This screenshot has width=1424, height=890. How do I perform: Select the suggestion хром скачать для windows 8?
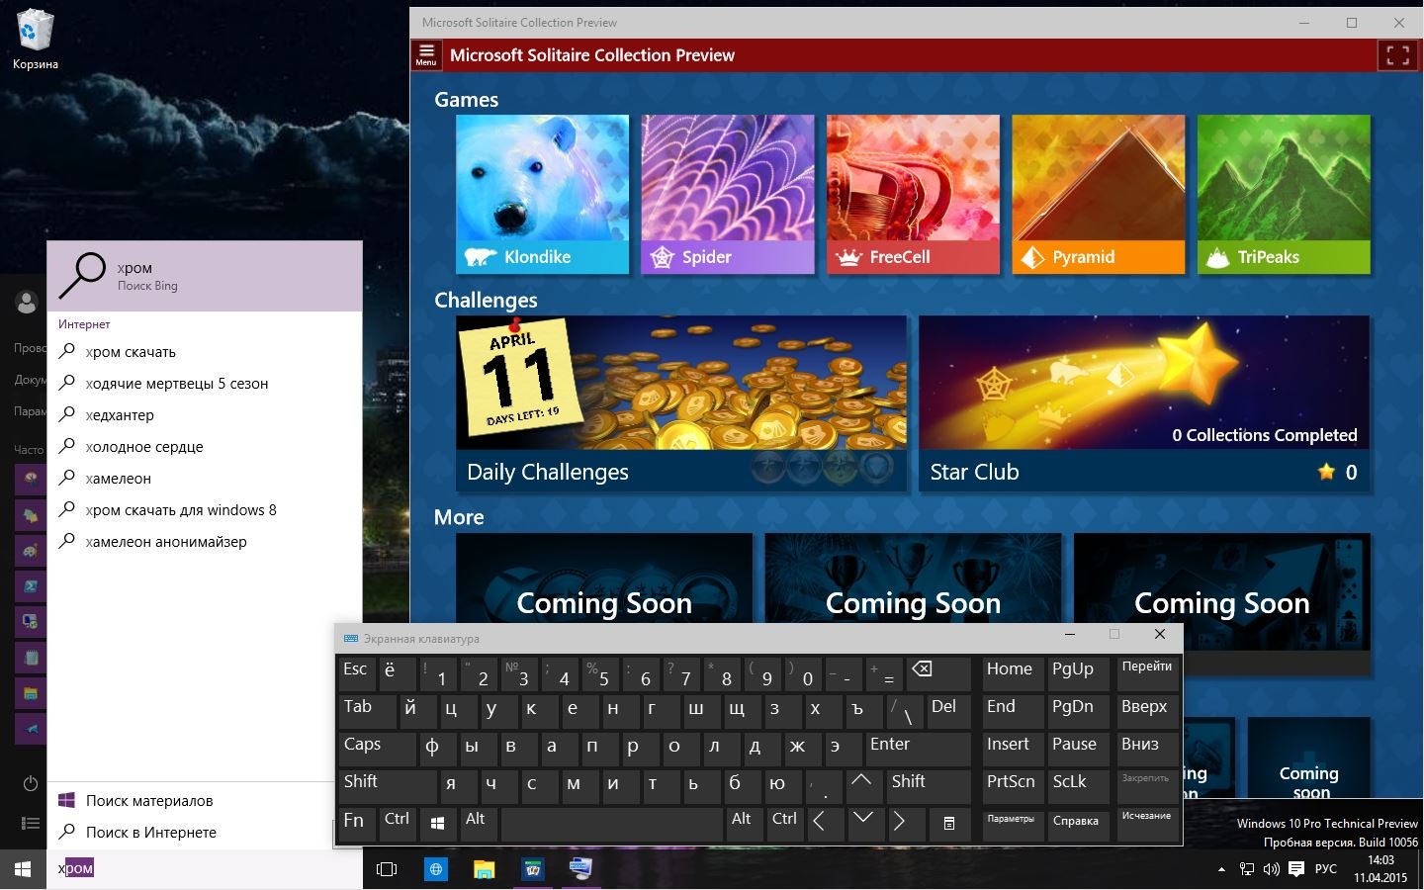point(205,510)
